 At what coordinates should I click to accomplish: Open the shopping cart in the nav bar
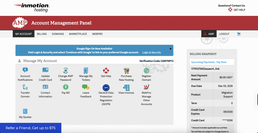[x=239, y=34]
